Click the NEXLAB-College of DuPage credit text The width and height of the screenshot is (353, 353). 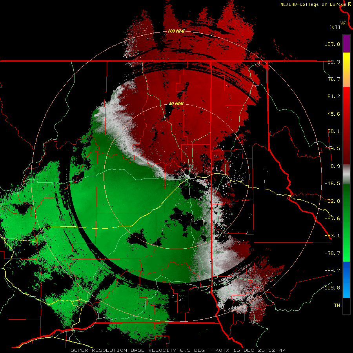point(313,4)
